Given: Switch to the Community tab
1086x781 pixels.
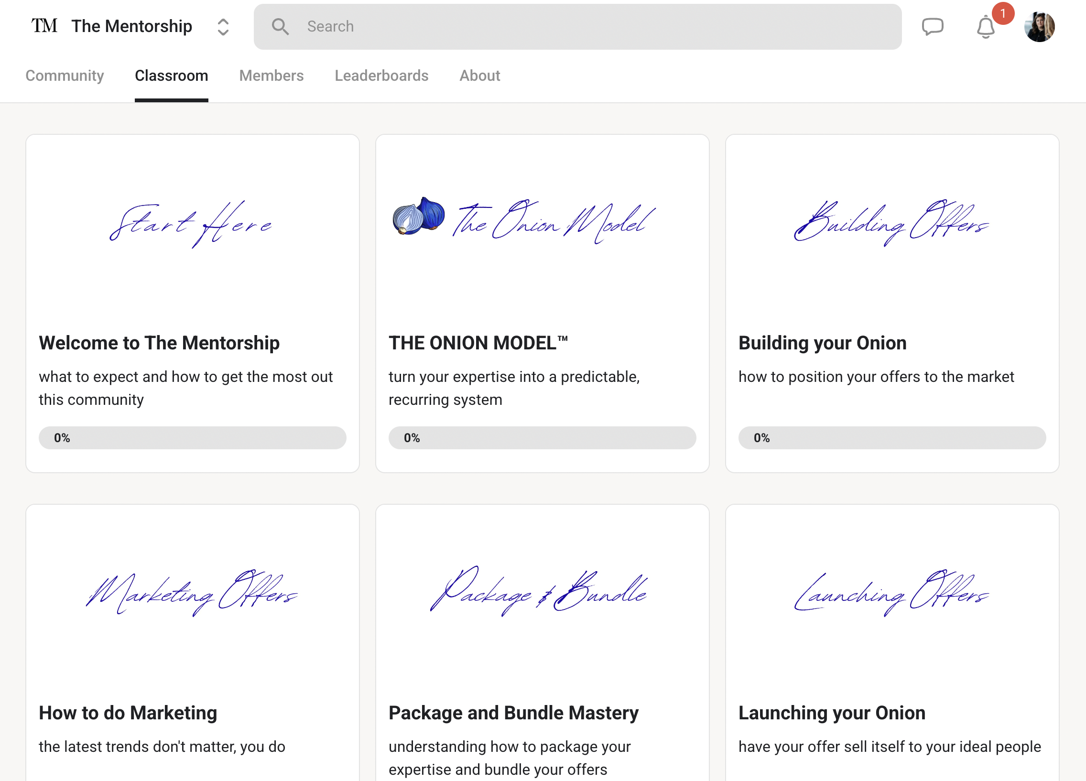Looking at the screenshot, I should 65,76.
